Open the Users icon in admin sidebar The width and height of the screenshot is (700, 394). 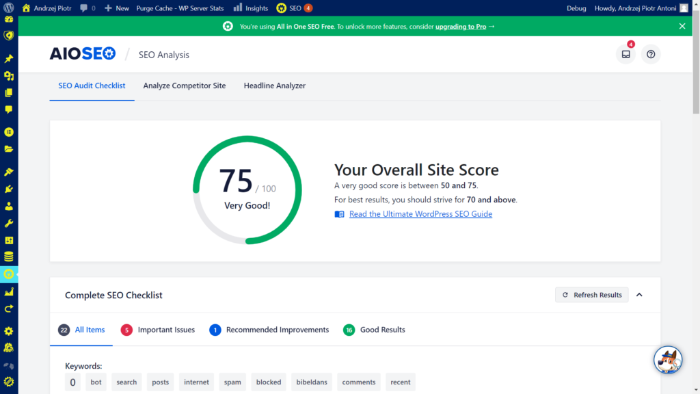[x=8, y=206]
